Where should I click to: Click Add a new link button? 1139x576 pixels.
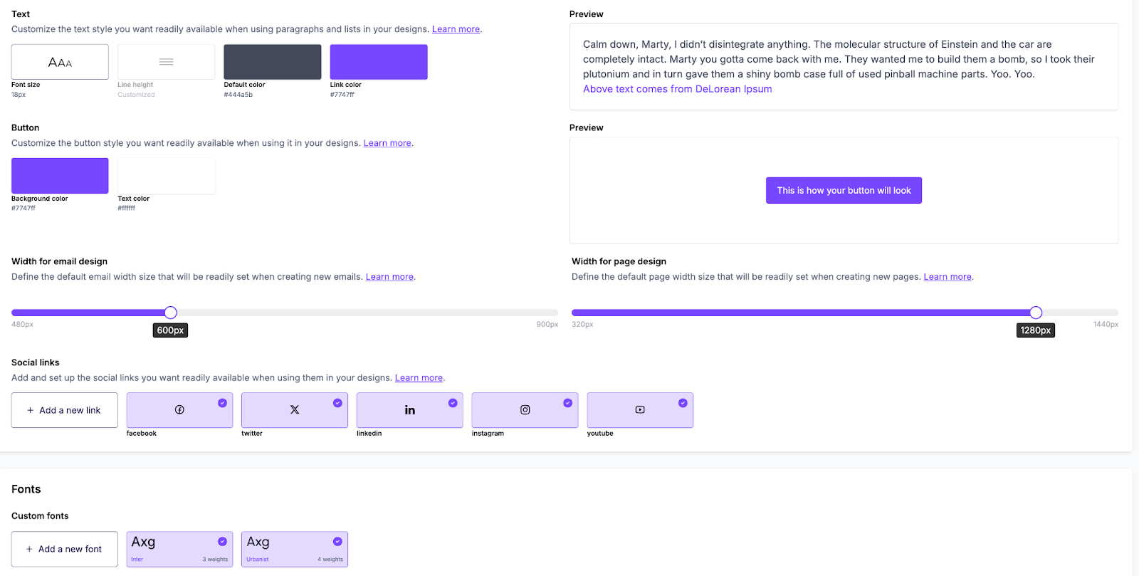64,410
